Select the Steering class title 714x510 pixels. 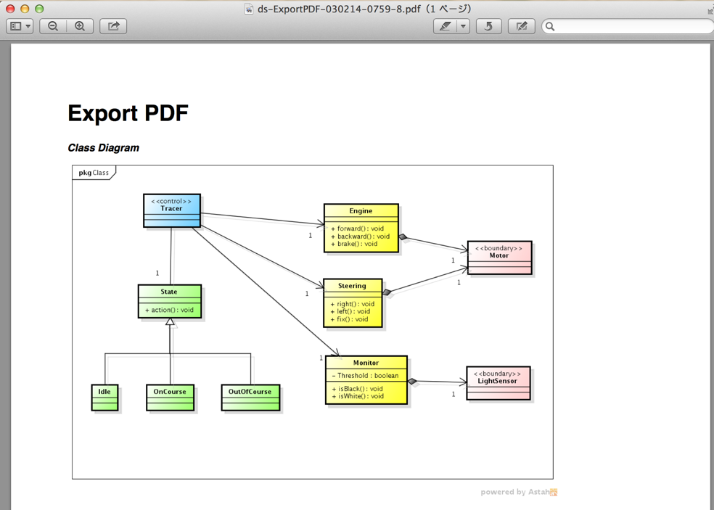[x=352, y=286]
